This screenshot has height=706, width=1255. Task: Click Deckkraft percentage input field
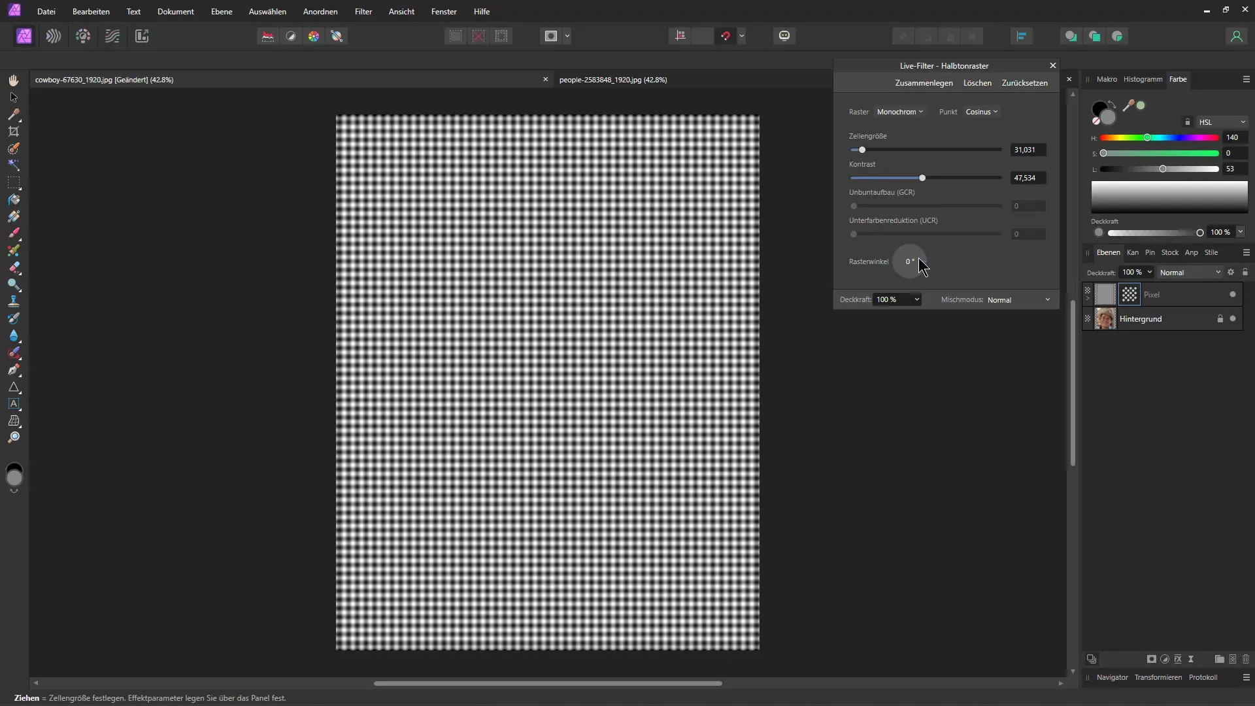click(x=892, y=299)
